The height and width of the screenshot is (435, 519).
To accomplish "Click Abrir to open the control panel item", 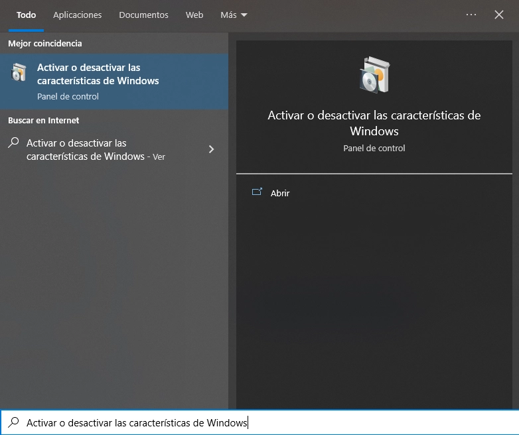I will [280, 193].
